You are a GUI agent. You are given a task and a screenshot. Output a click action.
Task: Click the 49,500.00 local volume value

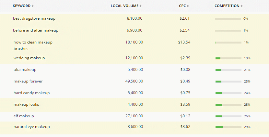[x=134, y=81]
